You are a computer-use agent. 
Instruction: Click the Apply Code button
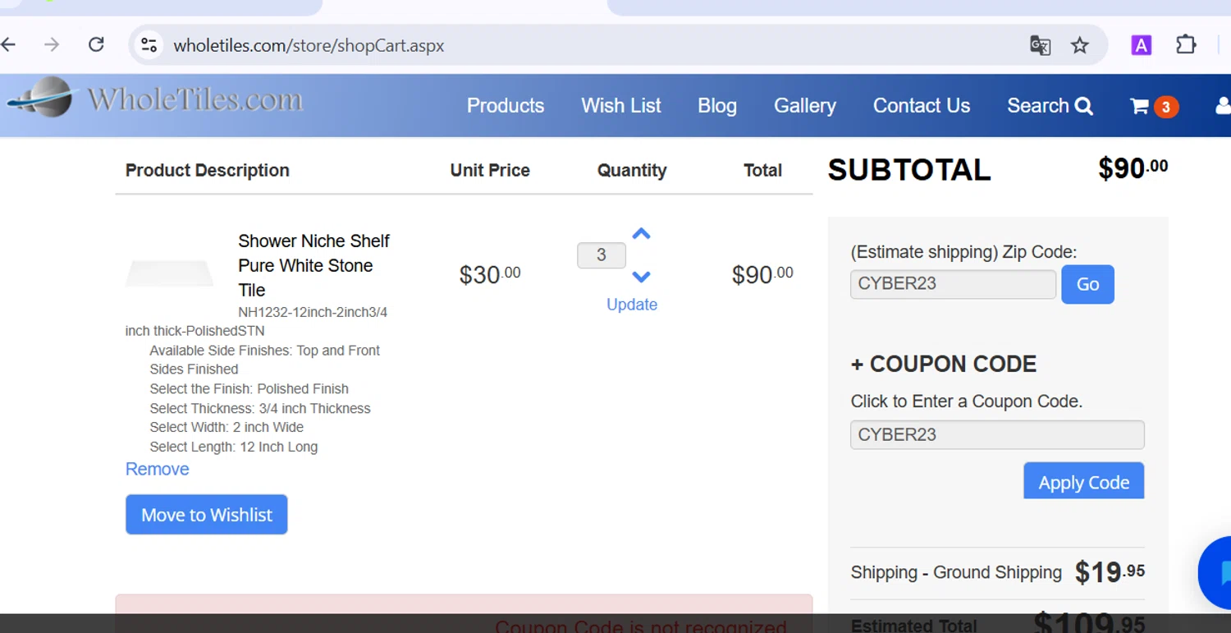[x=1083, y=481]
